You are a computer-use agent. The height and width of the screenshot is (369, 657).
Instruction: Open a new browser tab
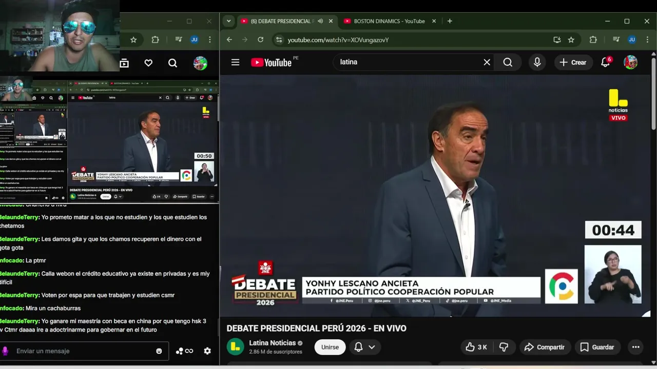(x=450, y=21)
